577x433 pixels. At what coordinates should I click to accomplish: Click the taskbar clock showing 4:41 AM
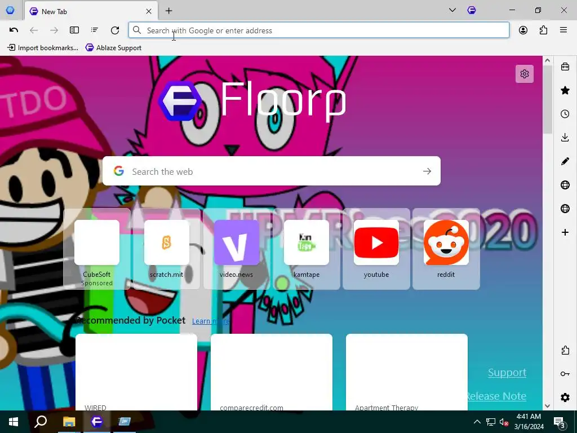point(529,422)
